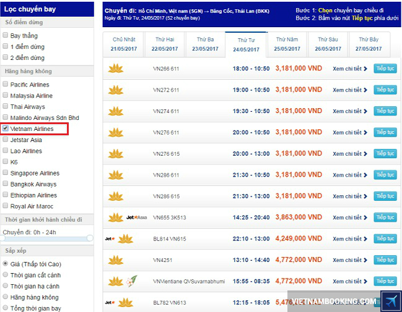The image size is (402, 312).
Task: Click lotus logo on VN286 611 row
Action: [116, 175]
